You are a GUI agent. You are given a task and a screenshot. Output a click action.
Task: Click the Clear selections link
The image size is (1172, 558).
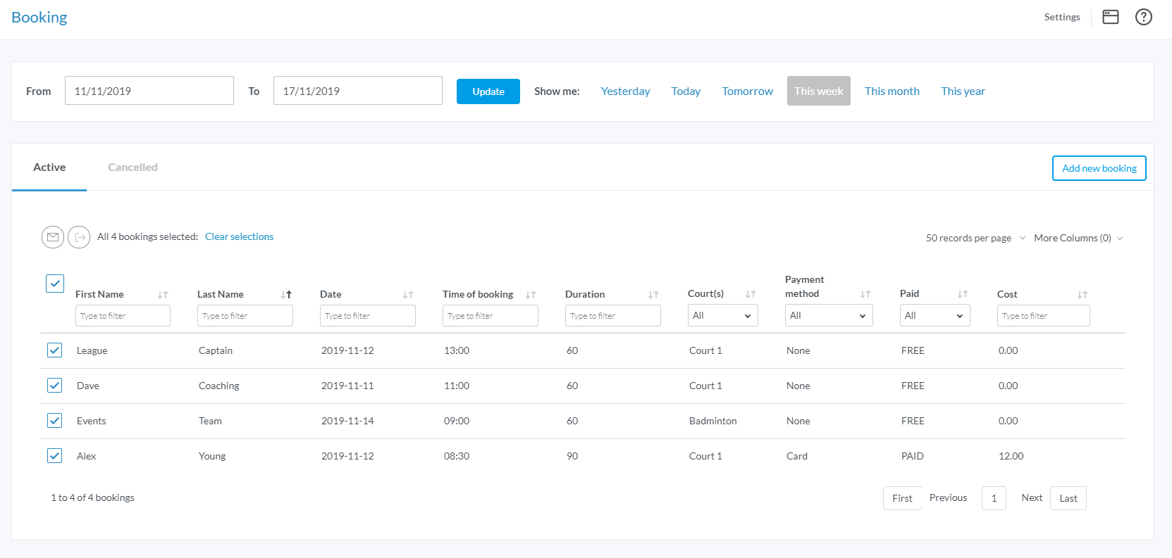(239, 237)
